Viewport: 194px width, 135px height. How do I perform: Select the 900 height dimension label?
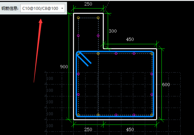(64, 67)
